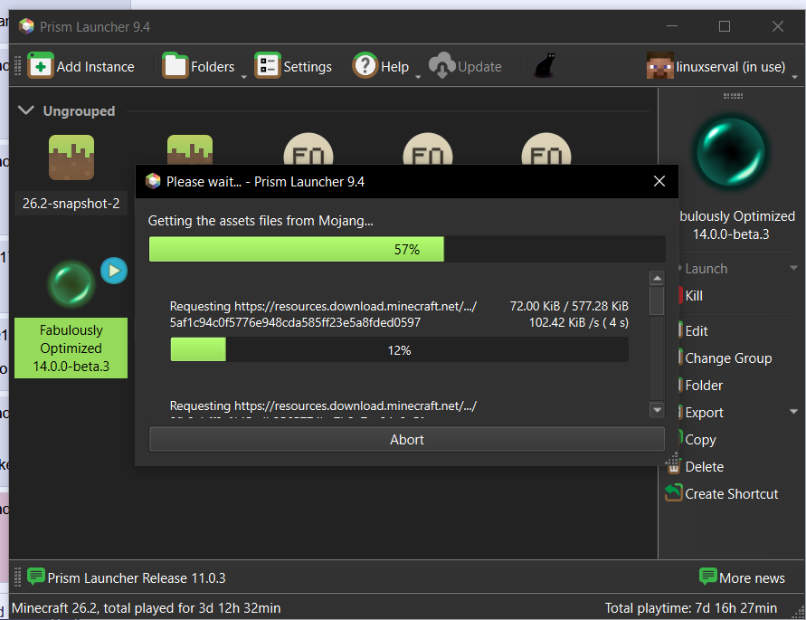The image size is (806, 620).
Task: Click Launch in the side panel
Action: [x=706, y=269]
